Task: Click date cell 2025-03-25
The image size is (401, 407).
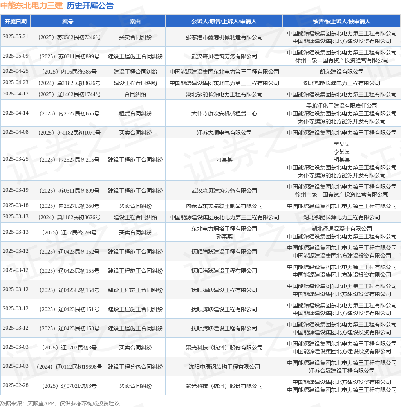Action: click(16, 159)
